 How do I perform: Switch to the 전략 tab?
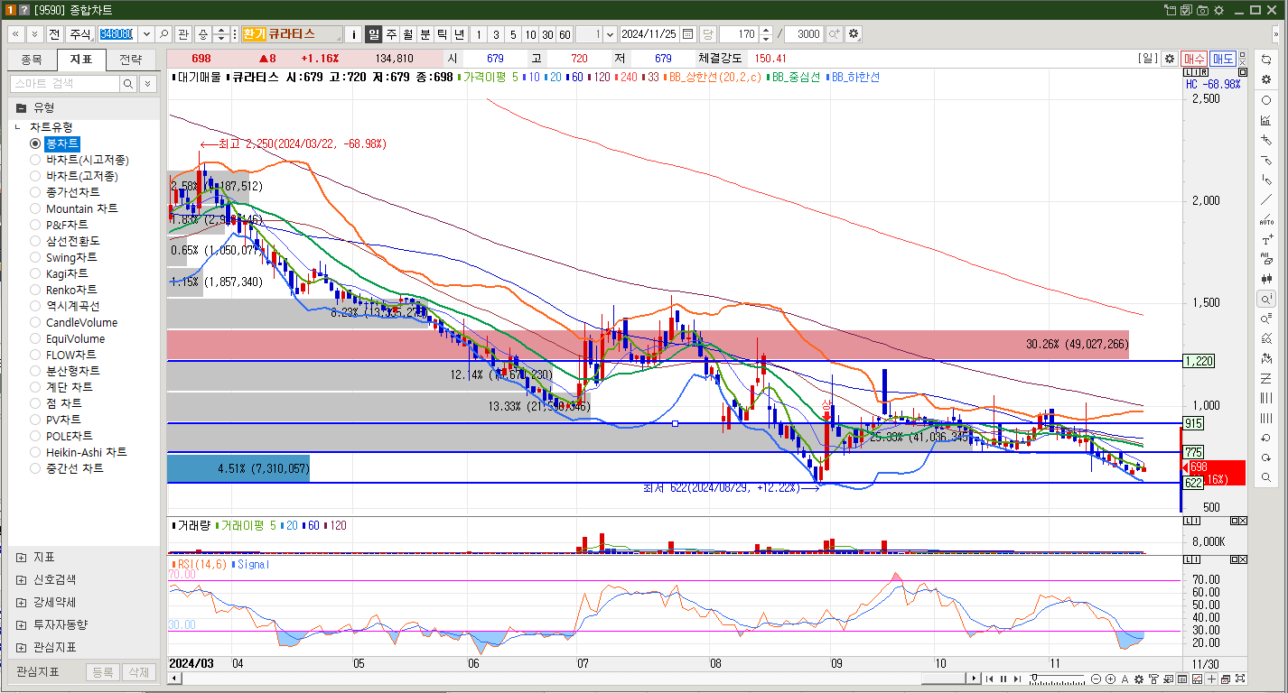(x=130, y=60)
